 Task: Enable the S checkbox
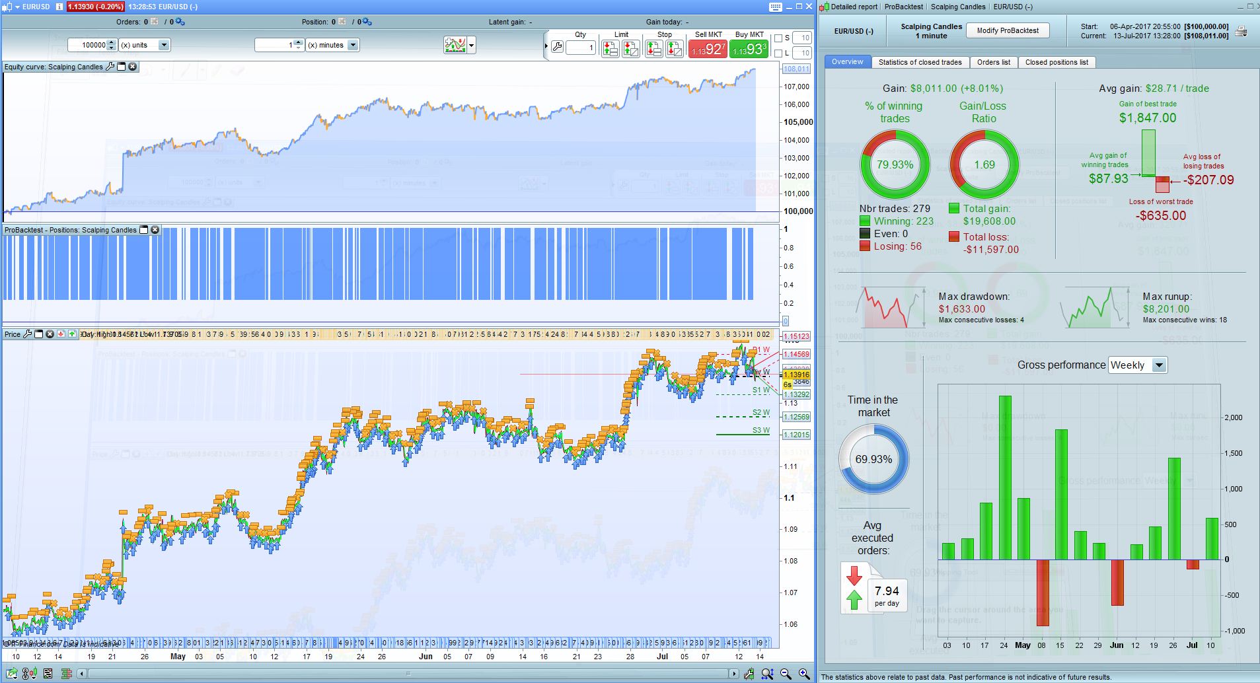click(x=778, y=38)
